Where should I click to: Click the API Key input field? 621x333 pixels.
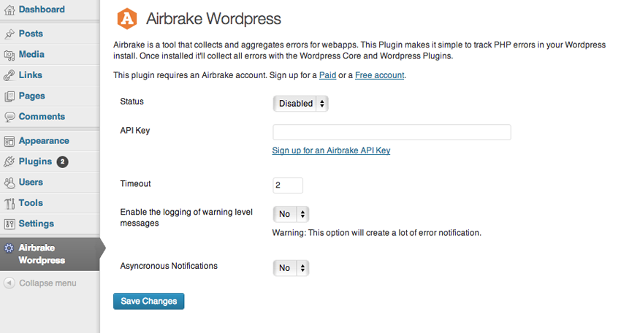tap(392, 132)
